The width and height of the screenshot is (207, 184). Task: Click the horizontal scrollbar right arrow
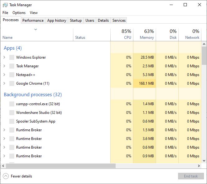click(199, 166)
